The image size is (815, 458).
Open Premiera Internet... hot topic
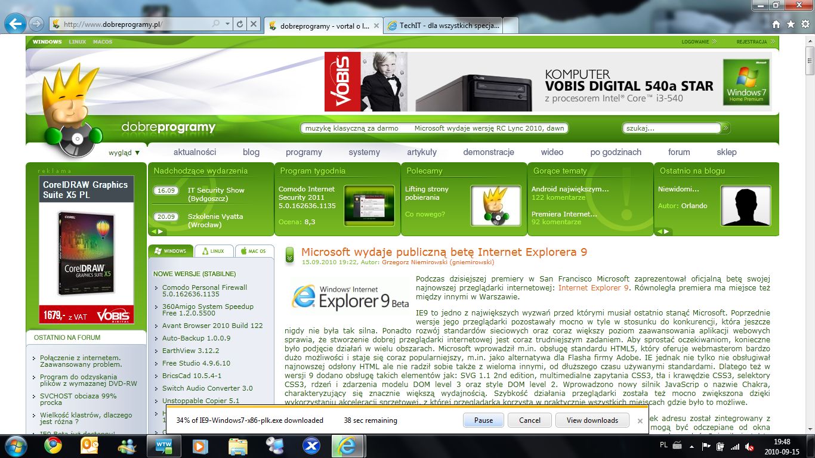point(564,214)
